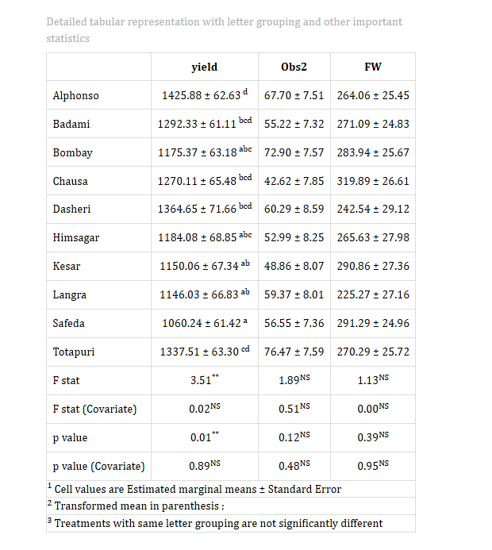Screen dimensions: 492x550
Task: Select Badami yield value cell
Action: tap(205, 124)
